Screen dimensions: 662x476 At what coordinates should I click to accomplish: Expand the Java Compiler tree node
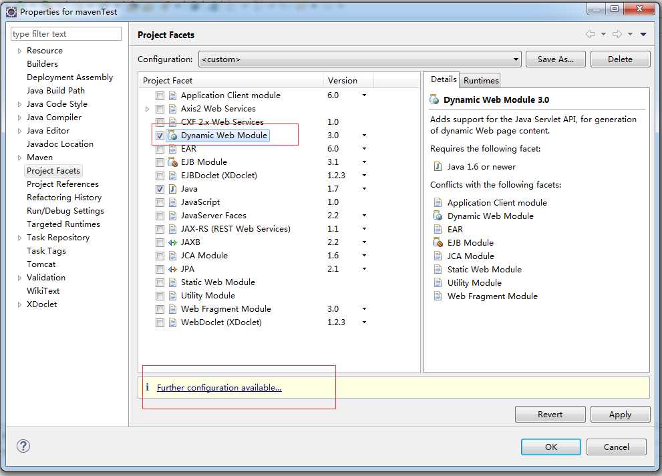point(19,117)
